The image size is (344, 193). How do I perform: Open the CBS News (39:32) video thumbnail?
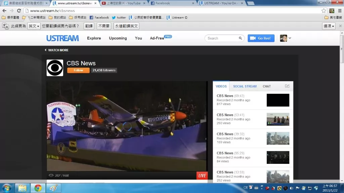pos(278,138)
